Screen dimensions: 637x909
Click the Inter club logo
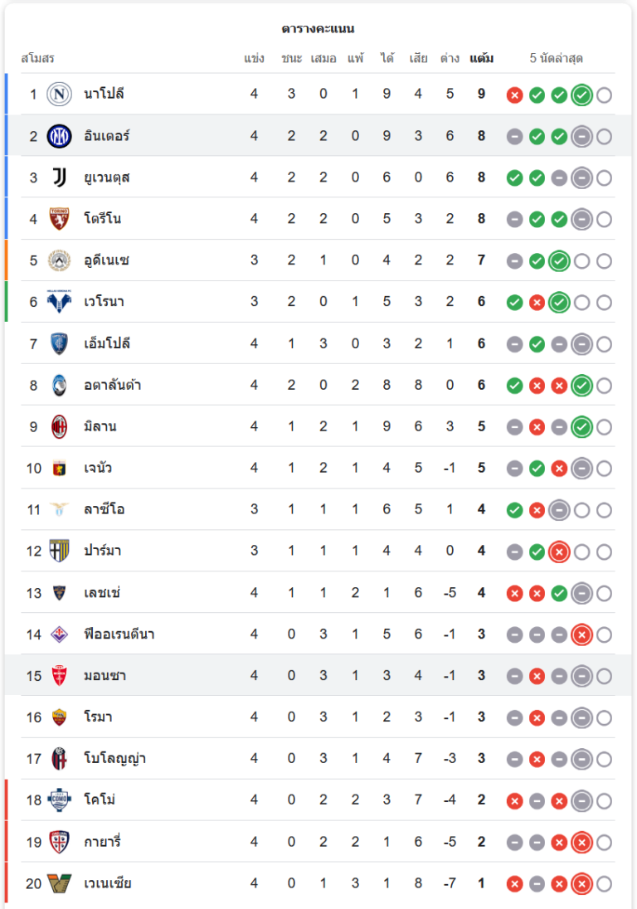59,135
